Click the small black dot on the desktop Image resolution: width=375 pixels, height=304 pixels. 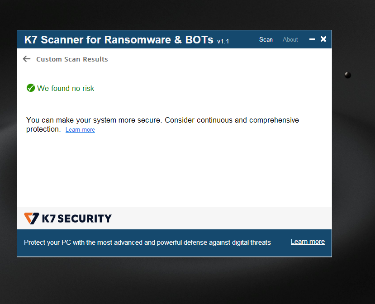347,75
